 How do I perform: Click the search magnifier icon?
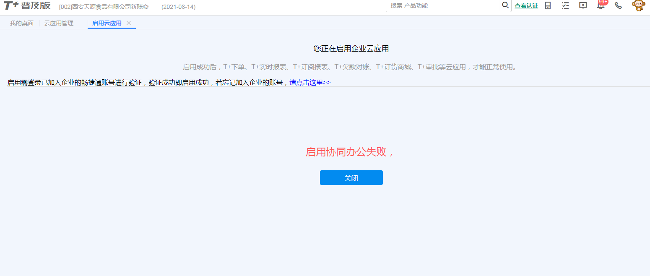pos(505,5)
